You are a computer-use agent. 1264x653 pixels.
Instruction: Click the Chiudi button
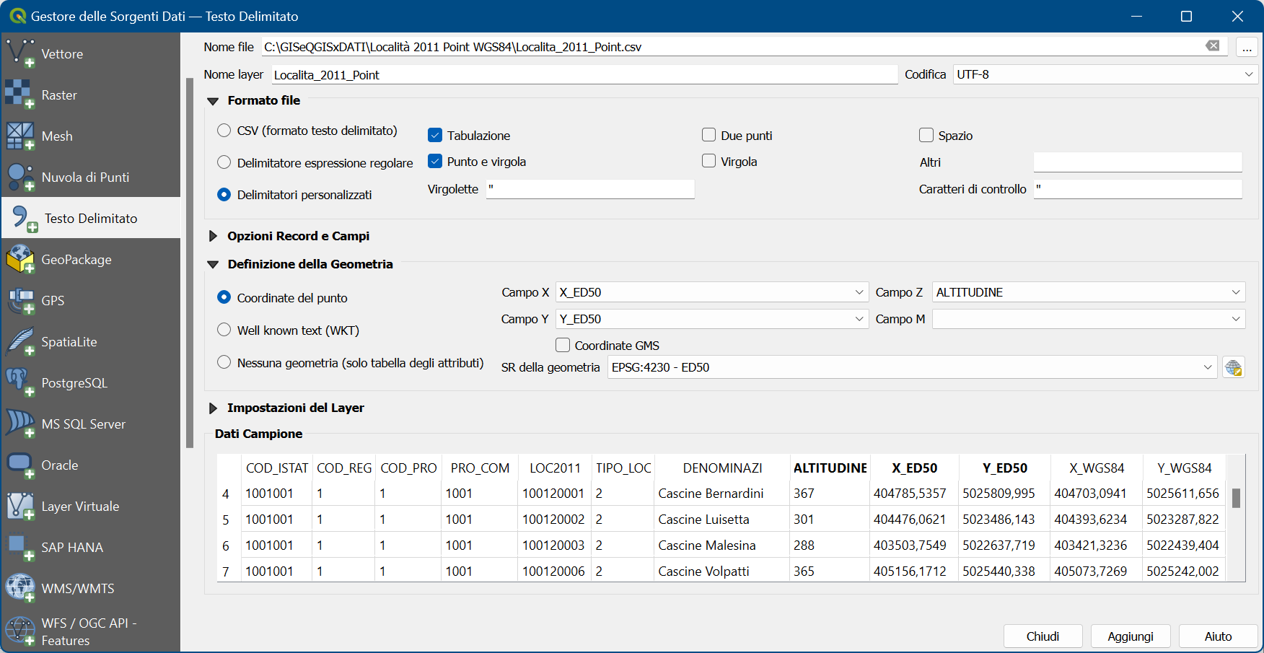click(1043, 636)
